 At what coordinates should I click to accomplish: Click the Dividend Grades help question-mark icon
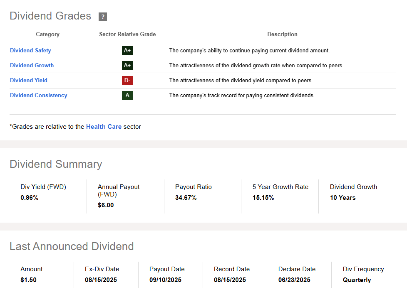tap(103, 17)
